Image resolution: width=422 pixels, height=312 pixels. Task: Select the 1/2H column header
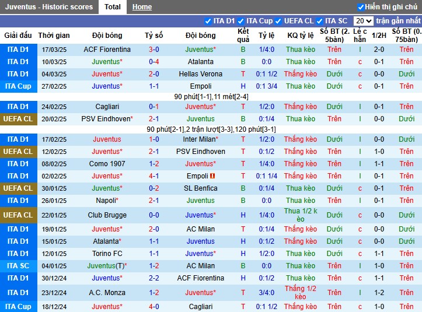click(x=379, y=36)
